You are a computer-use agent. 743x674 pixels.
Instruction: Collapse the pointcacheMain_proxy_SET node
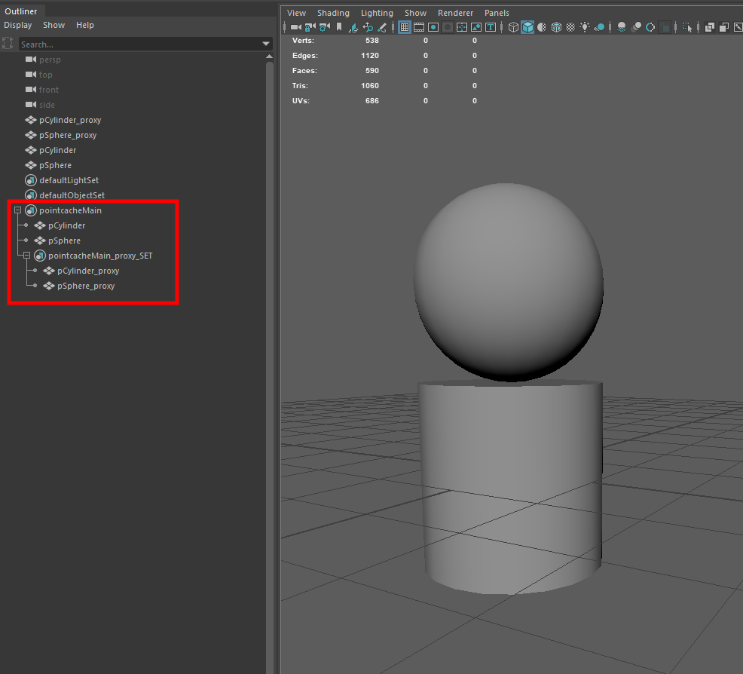tap(28, 256)
